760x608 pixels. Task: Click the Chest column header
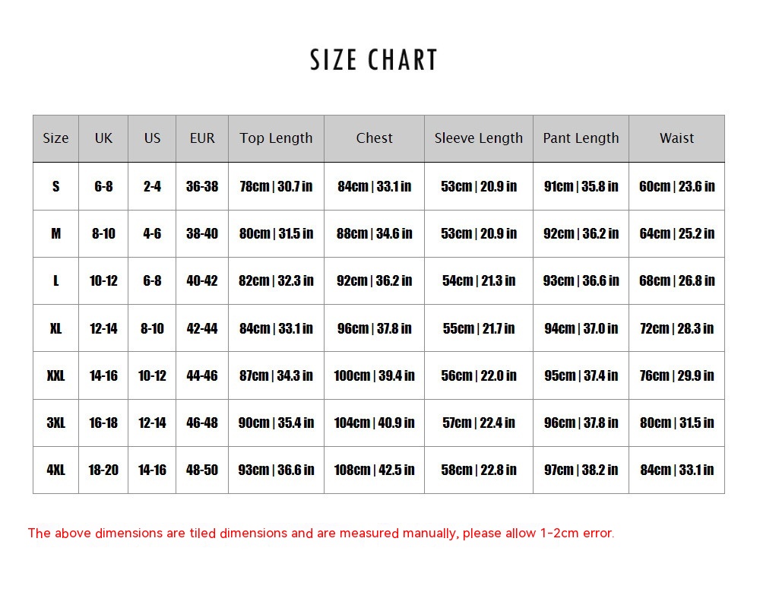374,138
